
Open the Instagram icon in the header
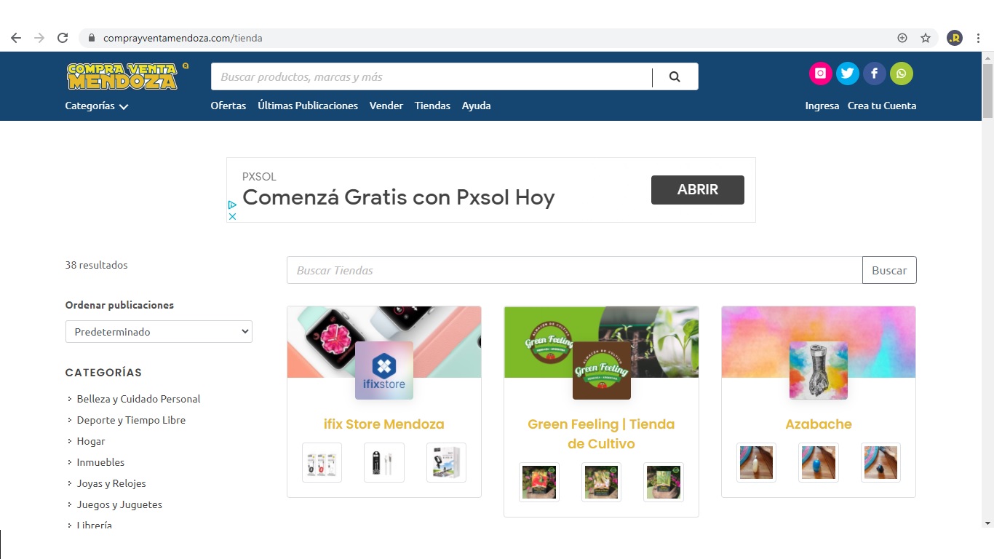click(820, 73)
